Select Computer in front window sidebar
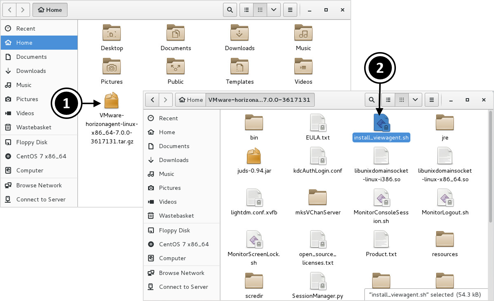 click(182, 258)
